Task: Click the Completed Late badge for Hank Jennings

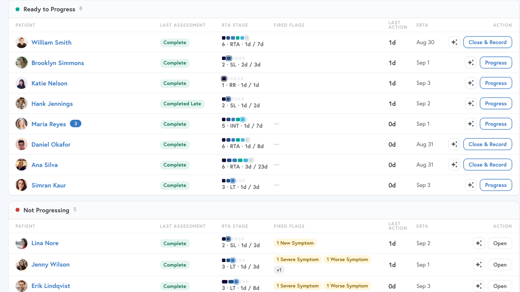Action: [182, 104]
